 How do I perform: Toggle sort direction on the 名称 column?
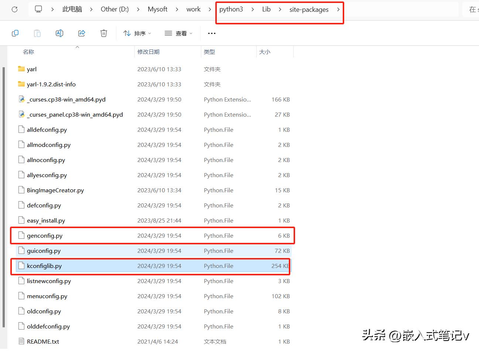click(28, 52)
